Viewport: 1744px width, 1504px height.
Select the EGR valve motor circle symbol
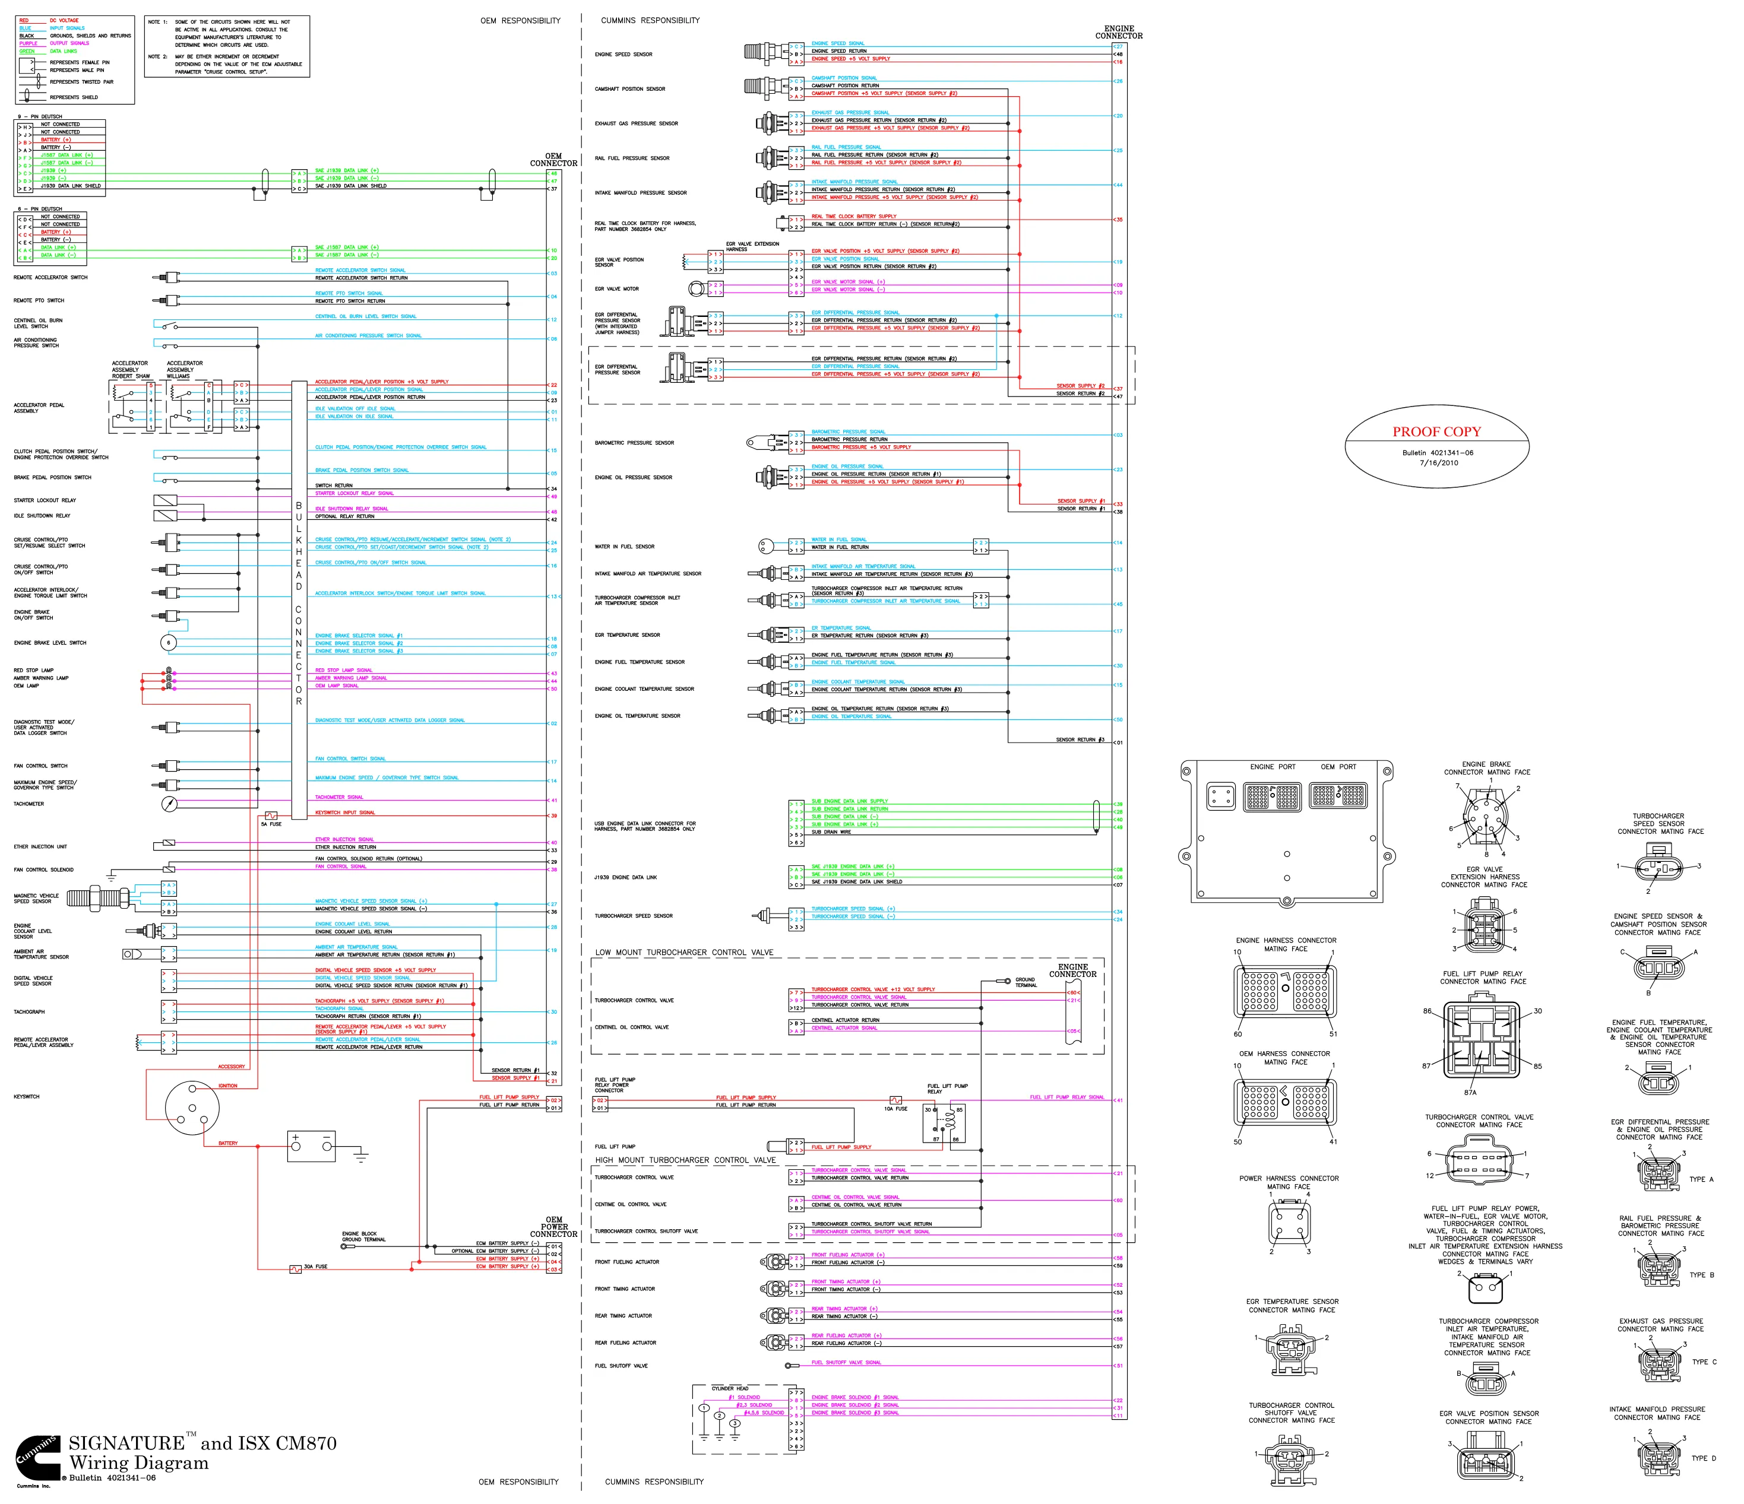[x=696, y=290]
